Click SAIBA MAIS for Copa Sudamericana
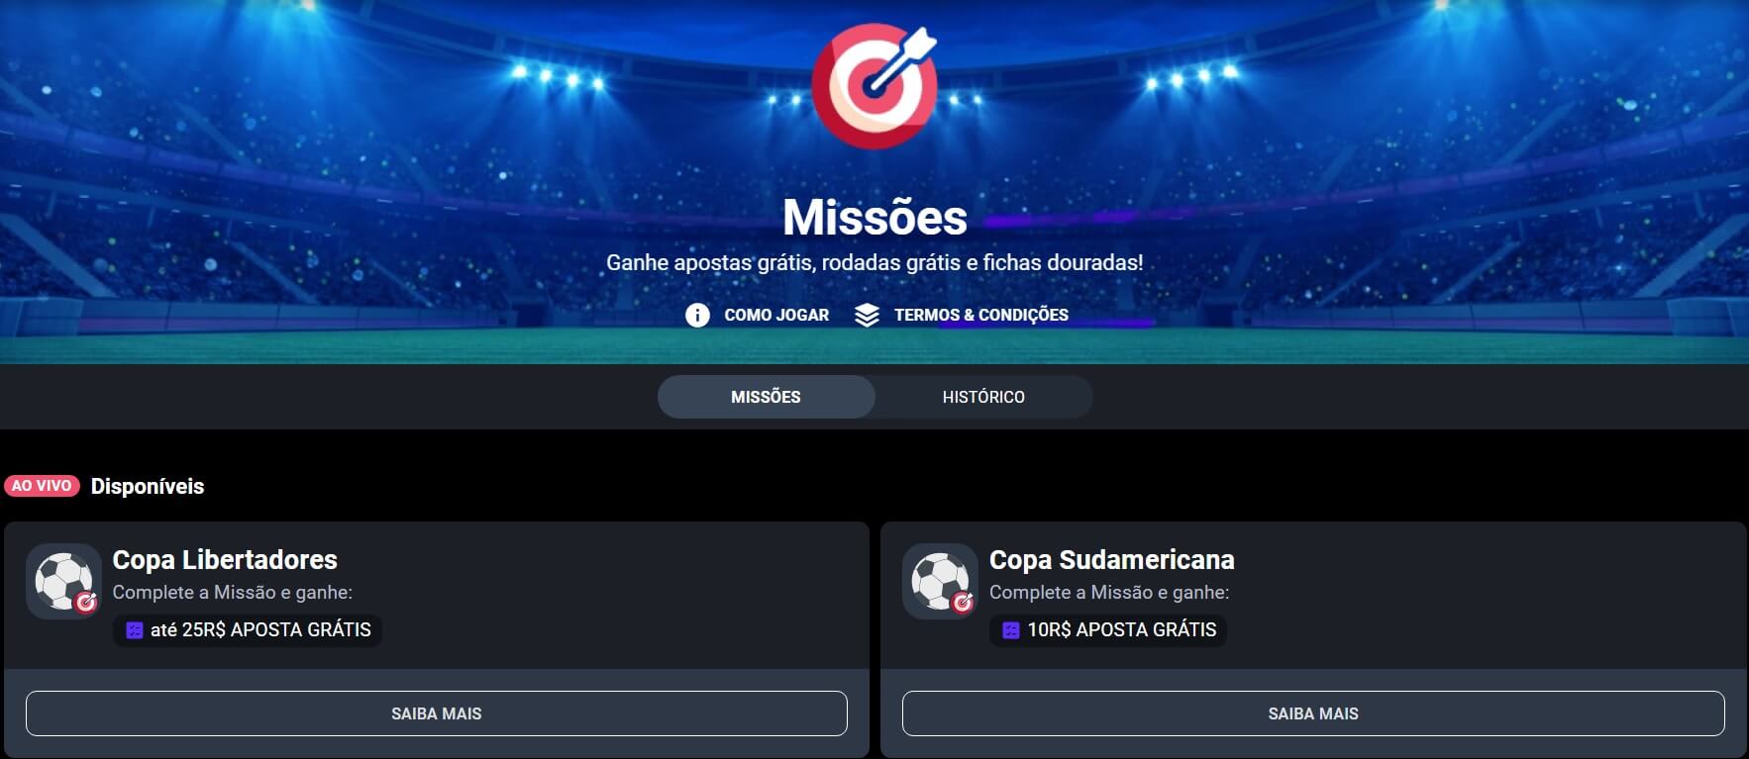1749x759 pixels. pos(1313,713)
